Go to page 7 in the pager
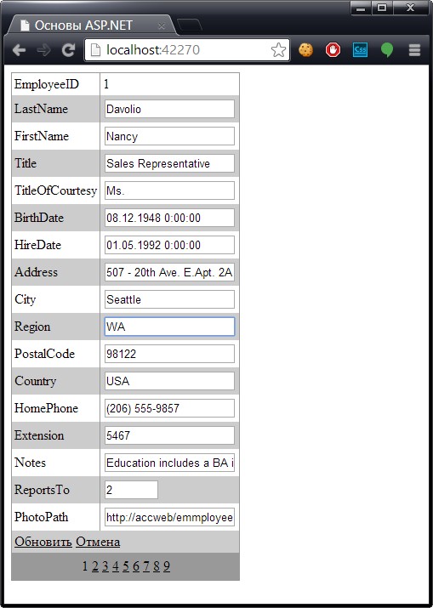 point(145,566)
